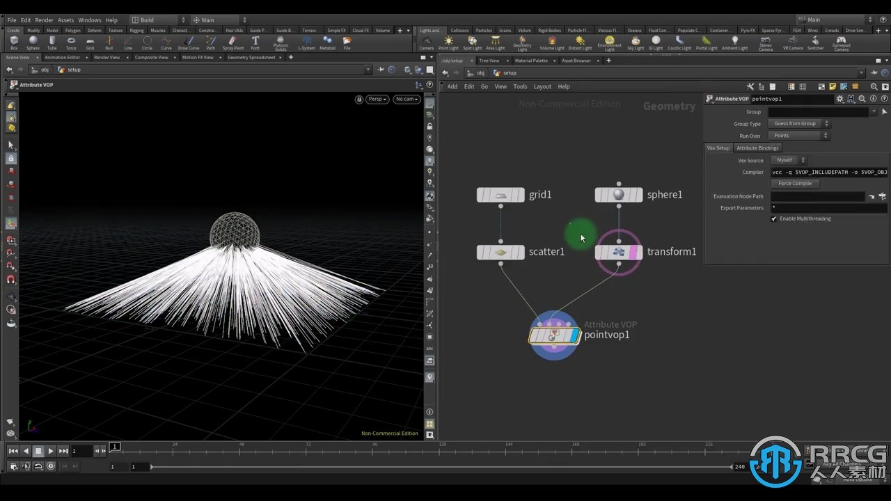This screenshot has width=891, height=501.
Task: Switch to Geometry Spreadsheet tab
Action: (x=251, y=57)
